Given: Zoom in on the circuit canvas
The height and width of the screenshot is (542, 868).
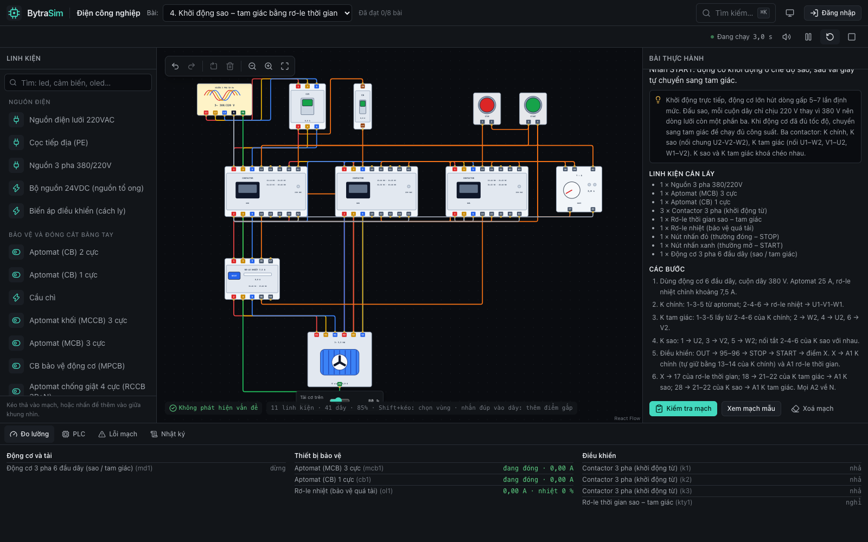Looking at the screenshot, I should 269,66.
